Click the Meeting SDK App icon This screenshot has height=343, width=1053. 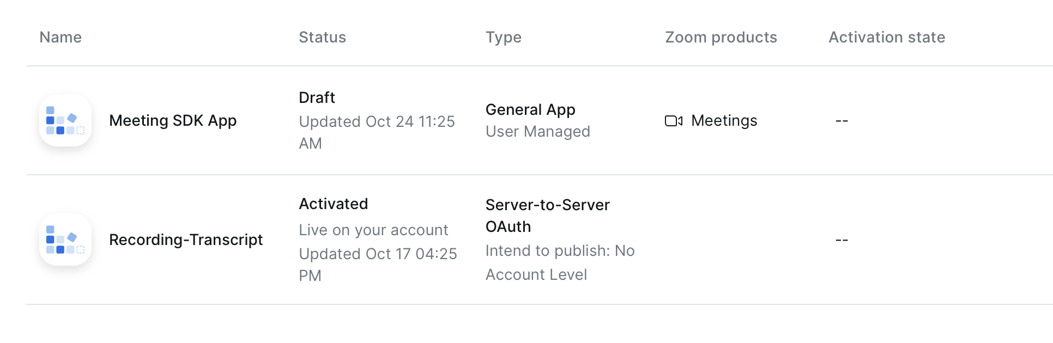[x=65, y=120]
